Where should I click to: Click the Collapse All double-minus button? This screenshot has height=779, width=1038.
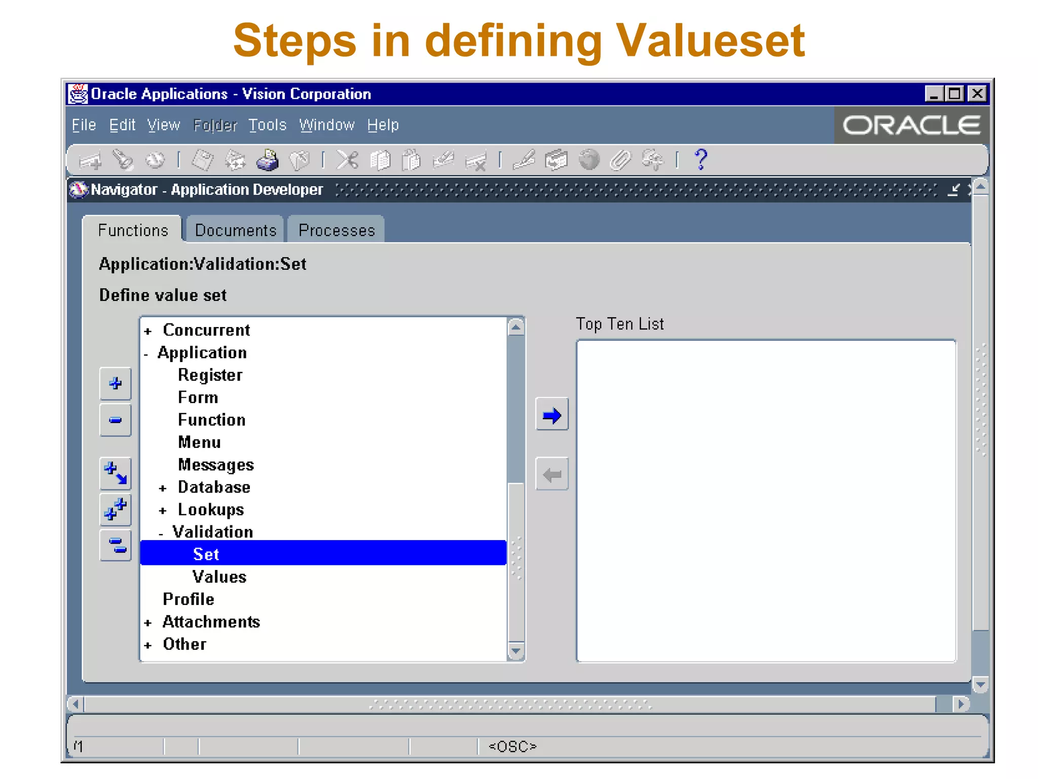(x=116, y=546)
